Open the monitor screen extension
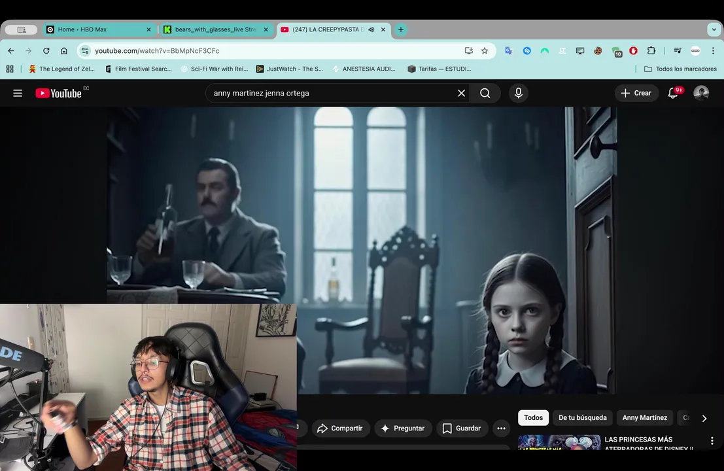 pos(580,51)
